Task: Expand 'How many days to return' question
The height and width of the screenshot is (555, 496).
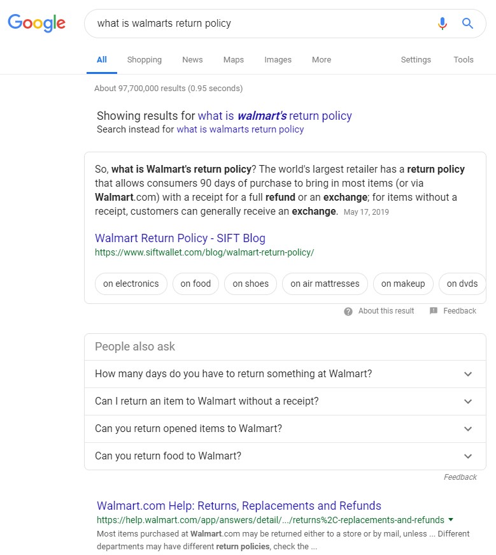Action: [468, 374]
